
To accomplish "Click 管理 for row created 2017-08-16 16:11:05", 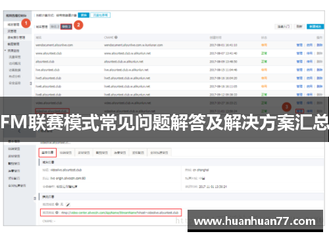I will point(299,86).
